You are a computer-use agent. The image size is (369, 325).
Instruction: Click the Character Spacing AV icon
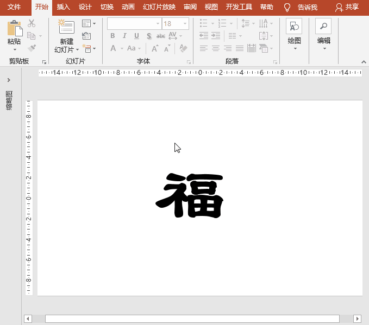172,36
